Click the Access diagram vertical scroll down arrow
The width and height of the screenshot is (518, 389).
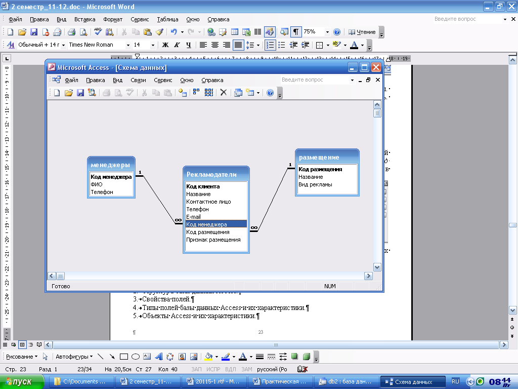pos(377,267)
